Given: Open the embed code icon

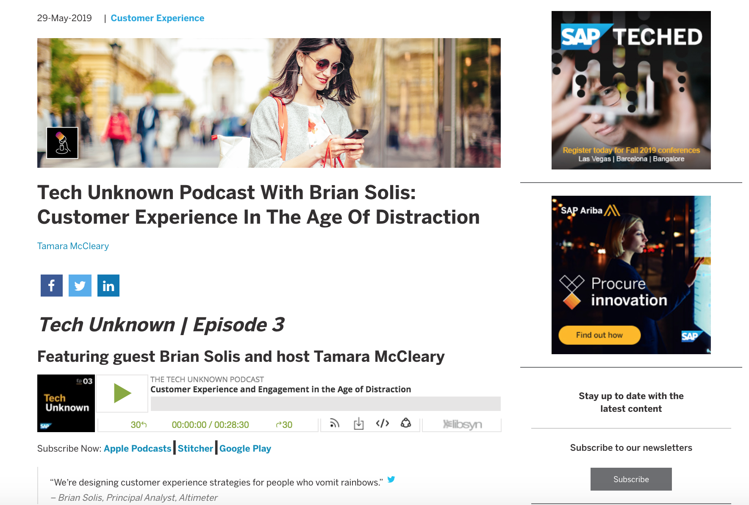Looking at the screenshot, I should (383, 423).
